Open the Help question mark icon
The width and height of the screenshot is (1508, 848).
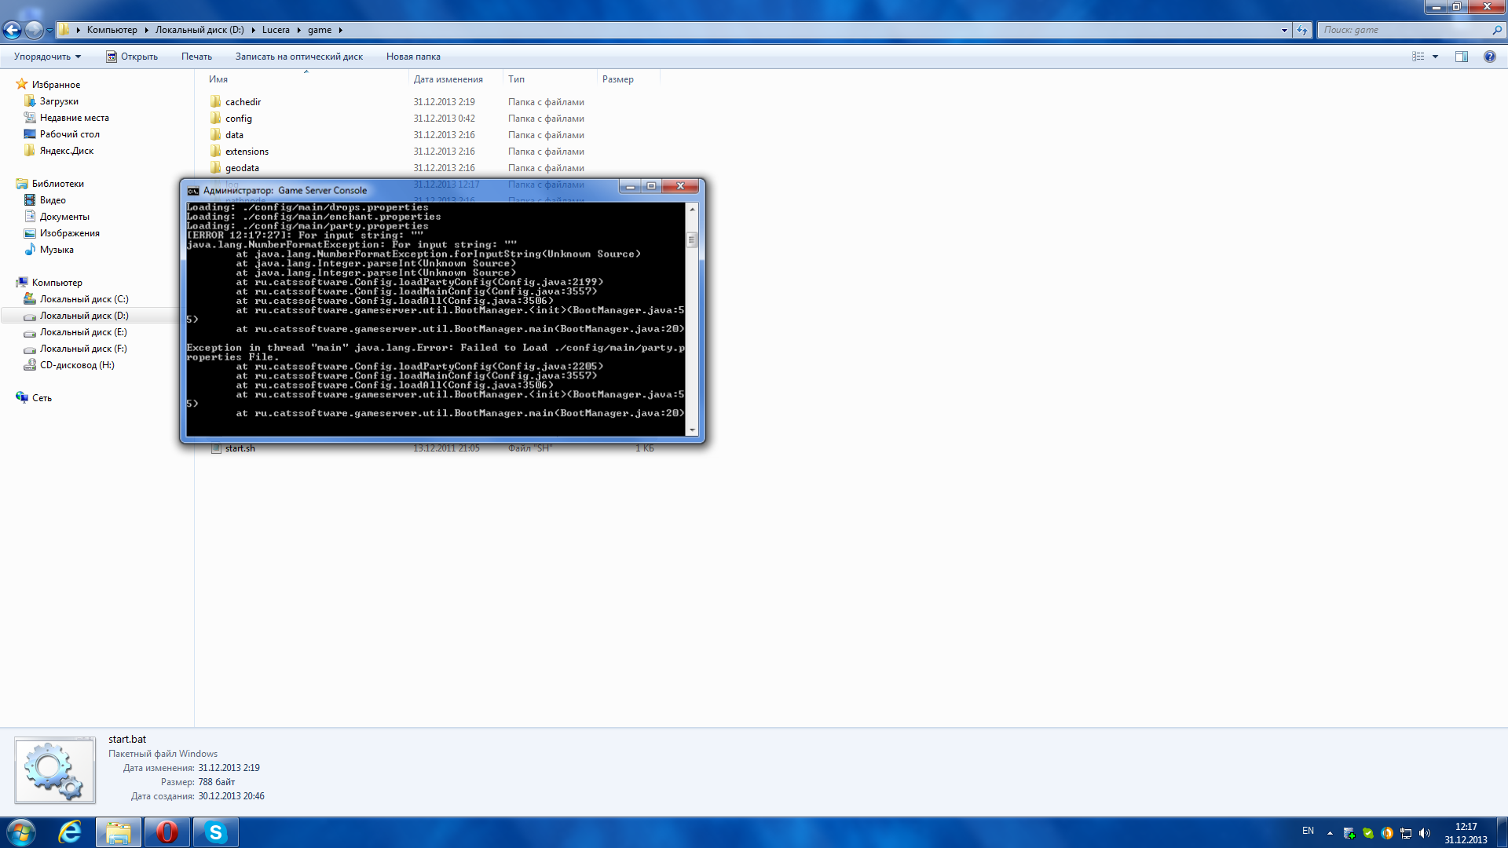coord(1489,57)
